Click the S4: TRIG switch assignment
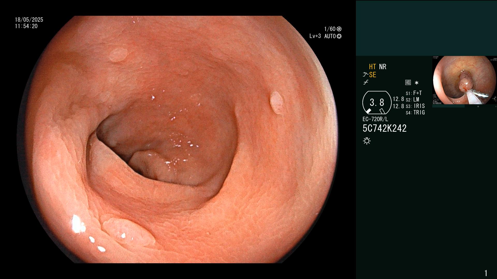Image resolution: width=497 pixels, height=279 pixels. coord(415,112)
